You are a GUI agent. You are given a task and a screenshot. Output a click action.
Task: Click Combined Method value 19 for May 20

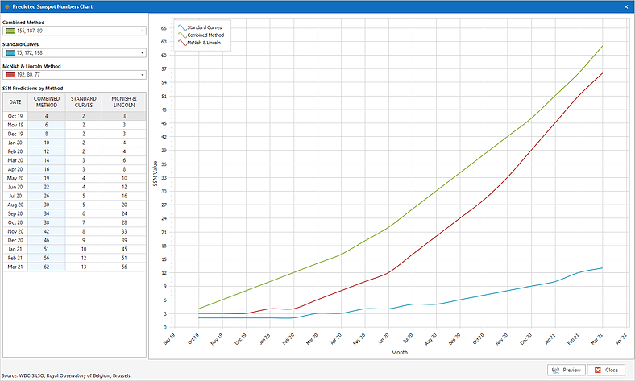[47, 179]
